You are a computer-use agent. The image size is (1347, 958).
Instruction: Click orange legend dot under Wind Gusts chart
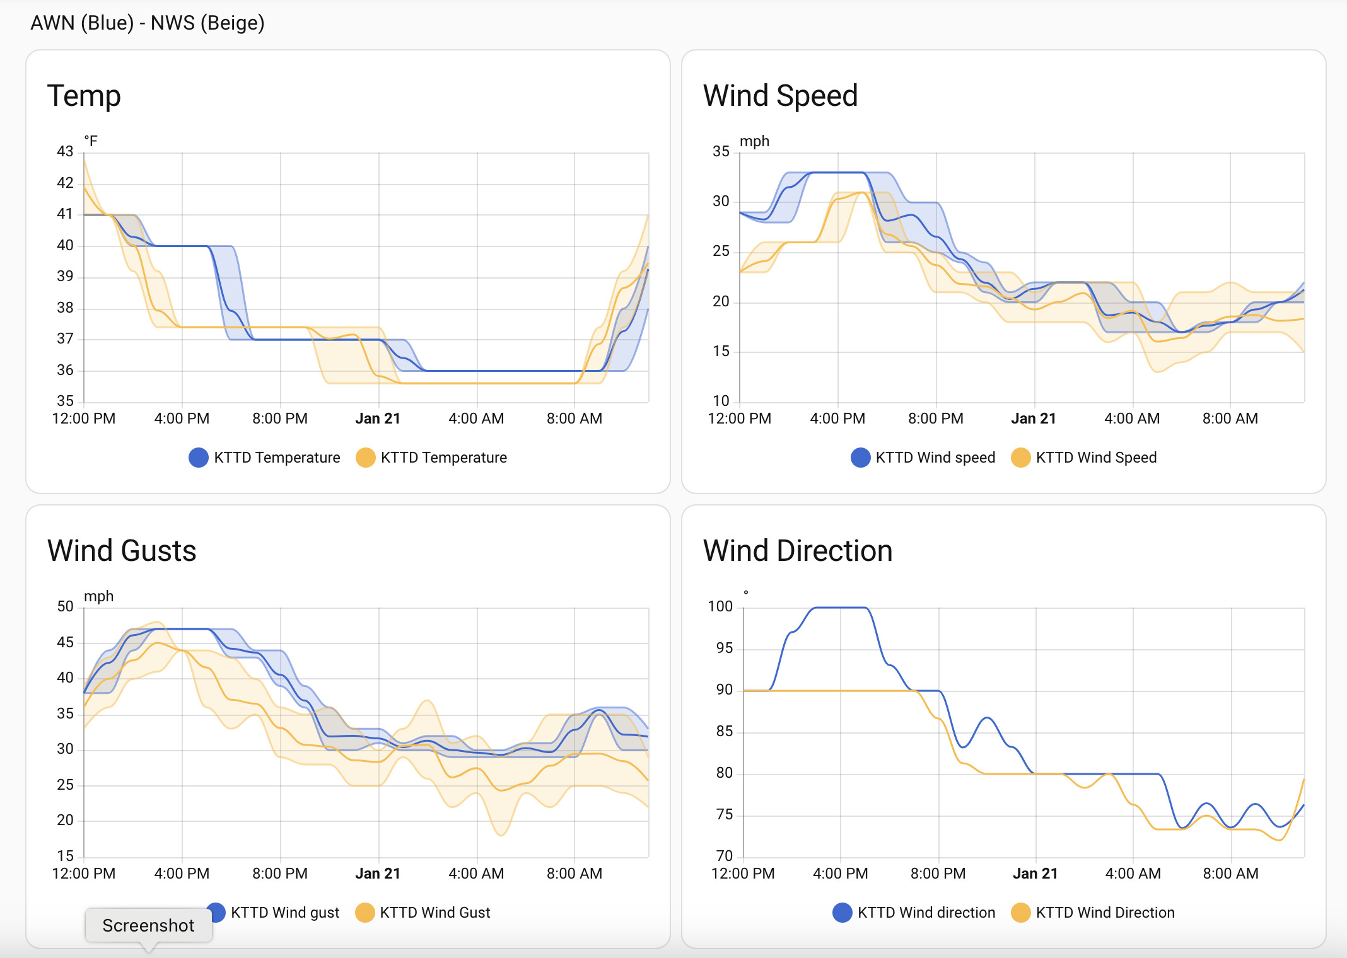pos(365,913)
